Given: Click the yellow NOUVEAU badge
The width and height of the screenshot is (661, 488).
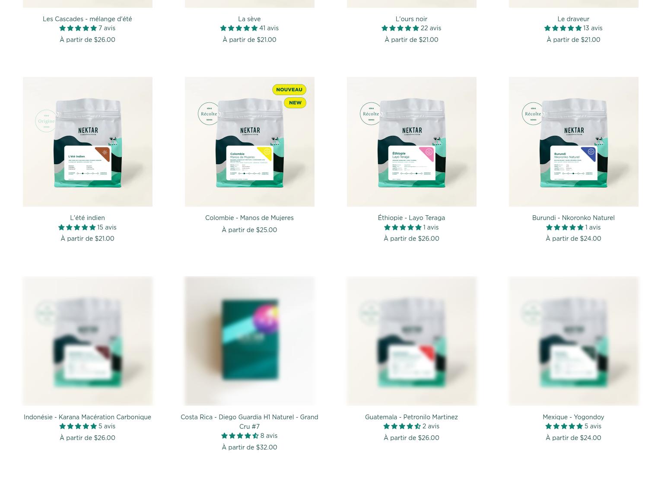Looking at the screenshot, I should (x=289, y=89).
